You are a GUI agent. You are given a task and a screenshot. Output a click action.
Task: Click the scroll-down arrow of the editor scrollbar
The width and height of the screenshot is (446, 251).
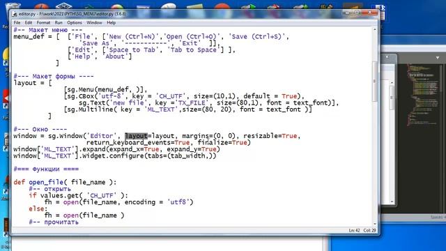coord(375,224)
